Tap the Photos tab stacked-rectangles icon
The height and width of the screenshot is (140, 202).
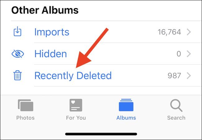(25, 105)
